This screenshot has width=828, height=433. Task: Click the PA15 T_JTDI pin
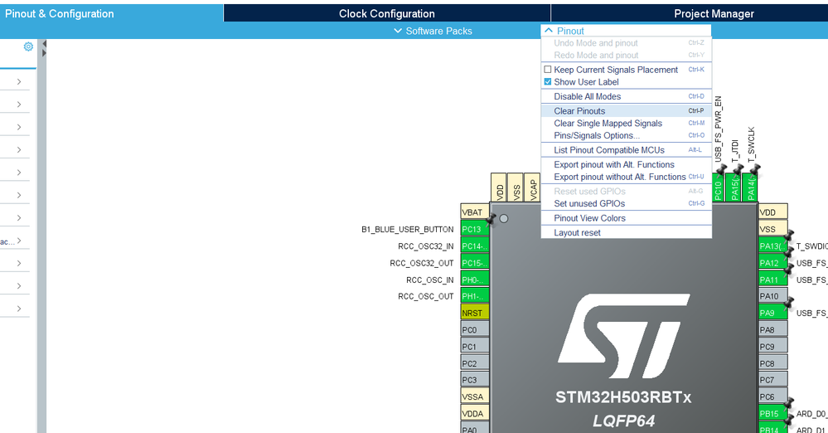734,187
